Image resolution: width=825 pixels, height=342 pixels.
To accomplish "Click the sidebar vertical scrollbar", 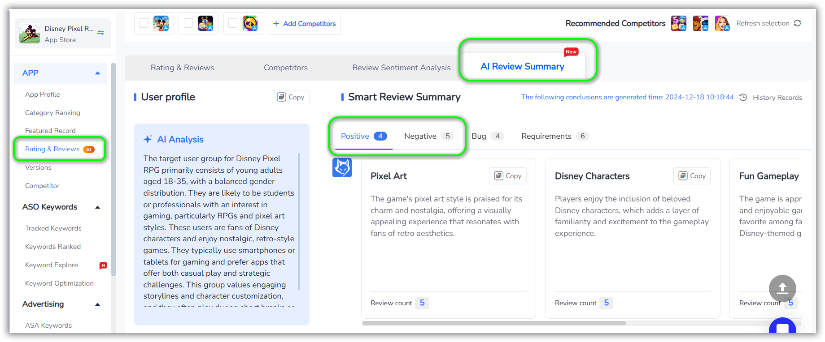I will 113,170.
